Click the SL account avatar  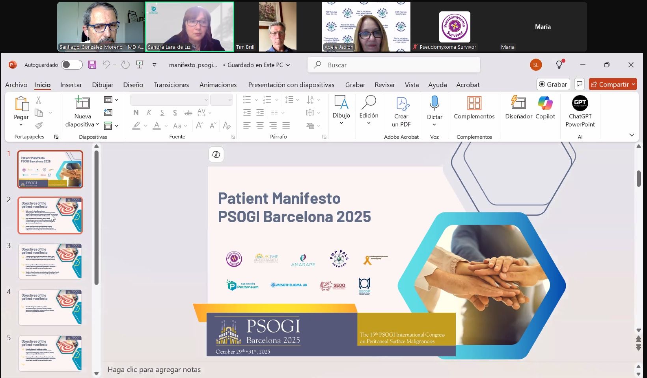536,65
